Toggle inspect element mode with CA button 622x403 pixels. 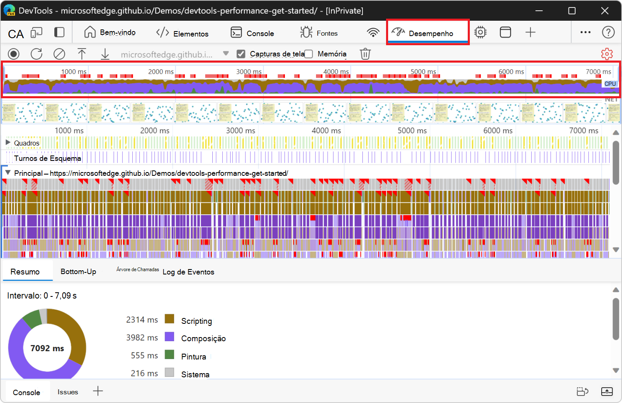[15, 34]
